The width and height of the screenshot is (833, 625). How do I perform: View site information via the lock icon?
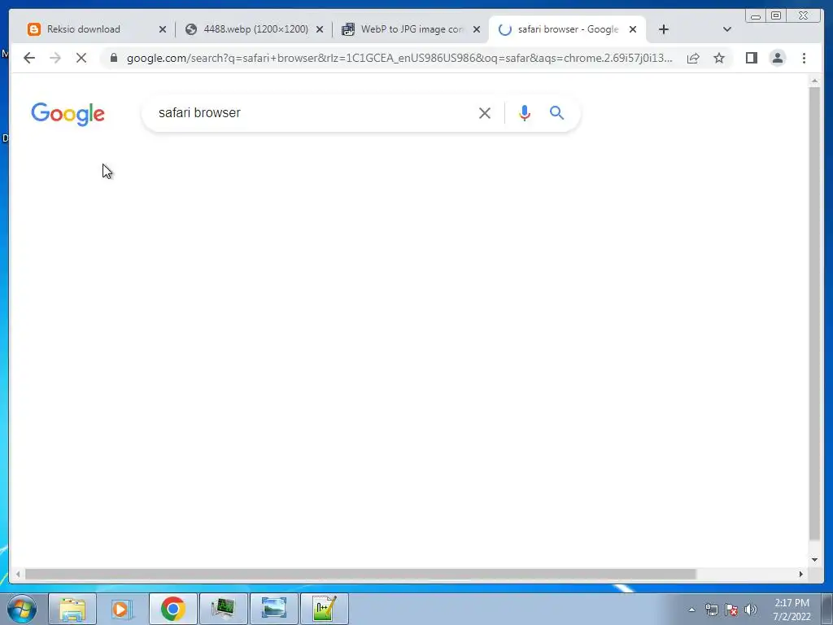114,58
